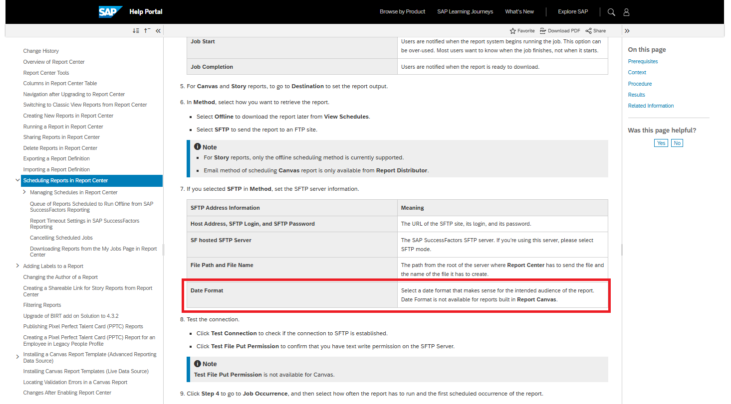This screenshot has height=404, width=731.
Task: Jump to Results section
Action: coord(636,95)
